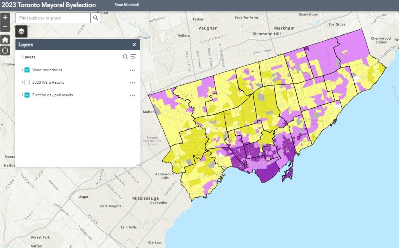Open Ward boundaries more options menu
399x248 pixels.
pos(132,70)
